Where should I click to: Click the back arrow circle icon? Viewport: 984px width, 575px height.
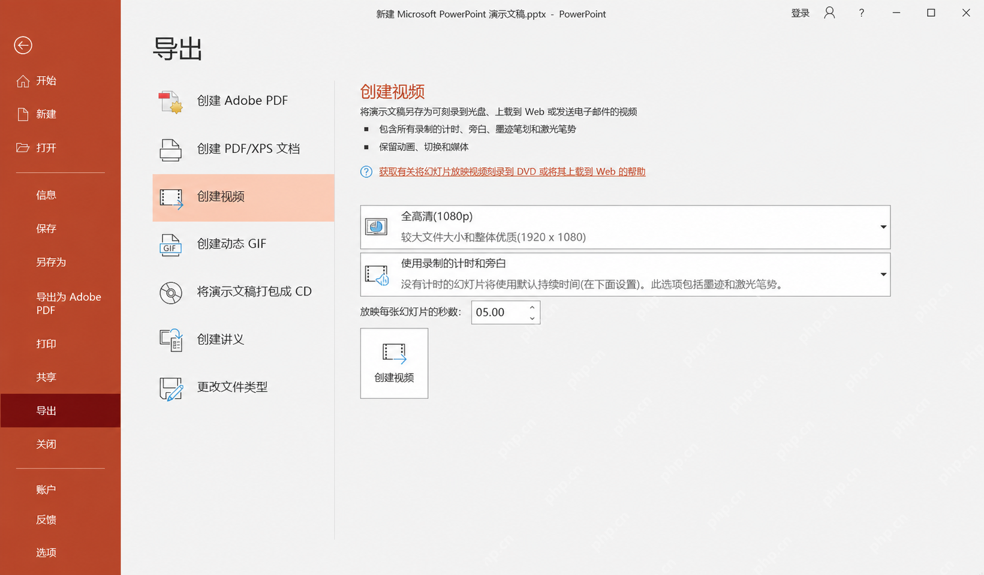point(23,45)
